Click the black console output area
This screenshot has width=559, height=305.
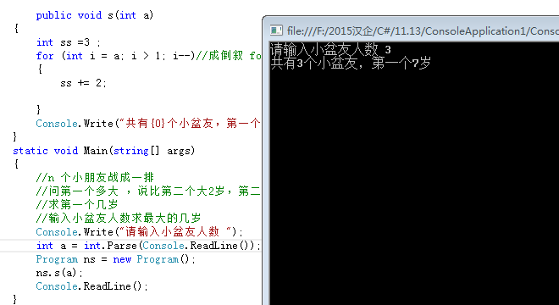(x=414, y=173)
